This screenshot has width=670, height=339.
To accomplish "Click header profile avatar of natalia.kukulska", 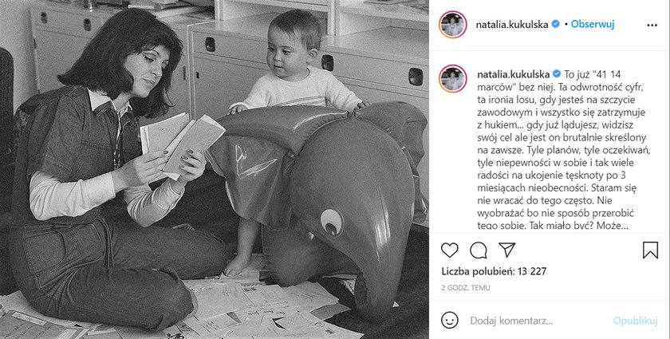I will (453, 25).
